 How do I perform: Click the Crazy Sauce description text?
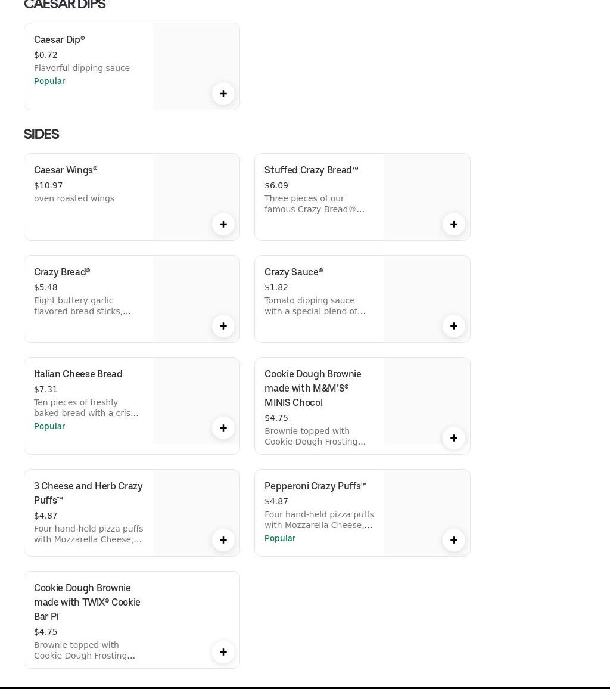tap(315, 306)
